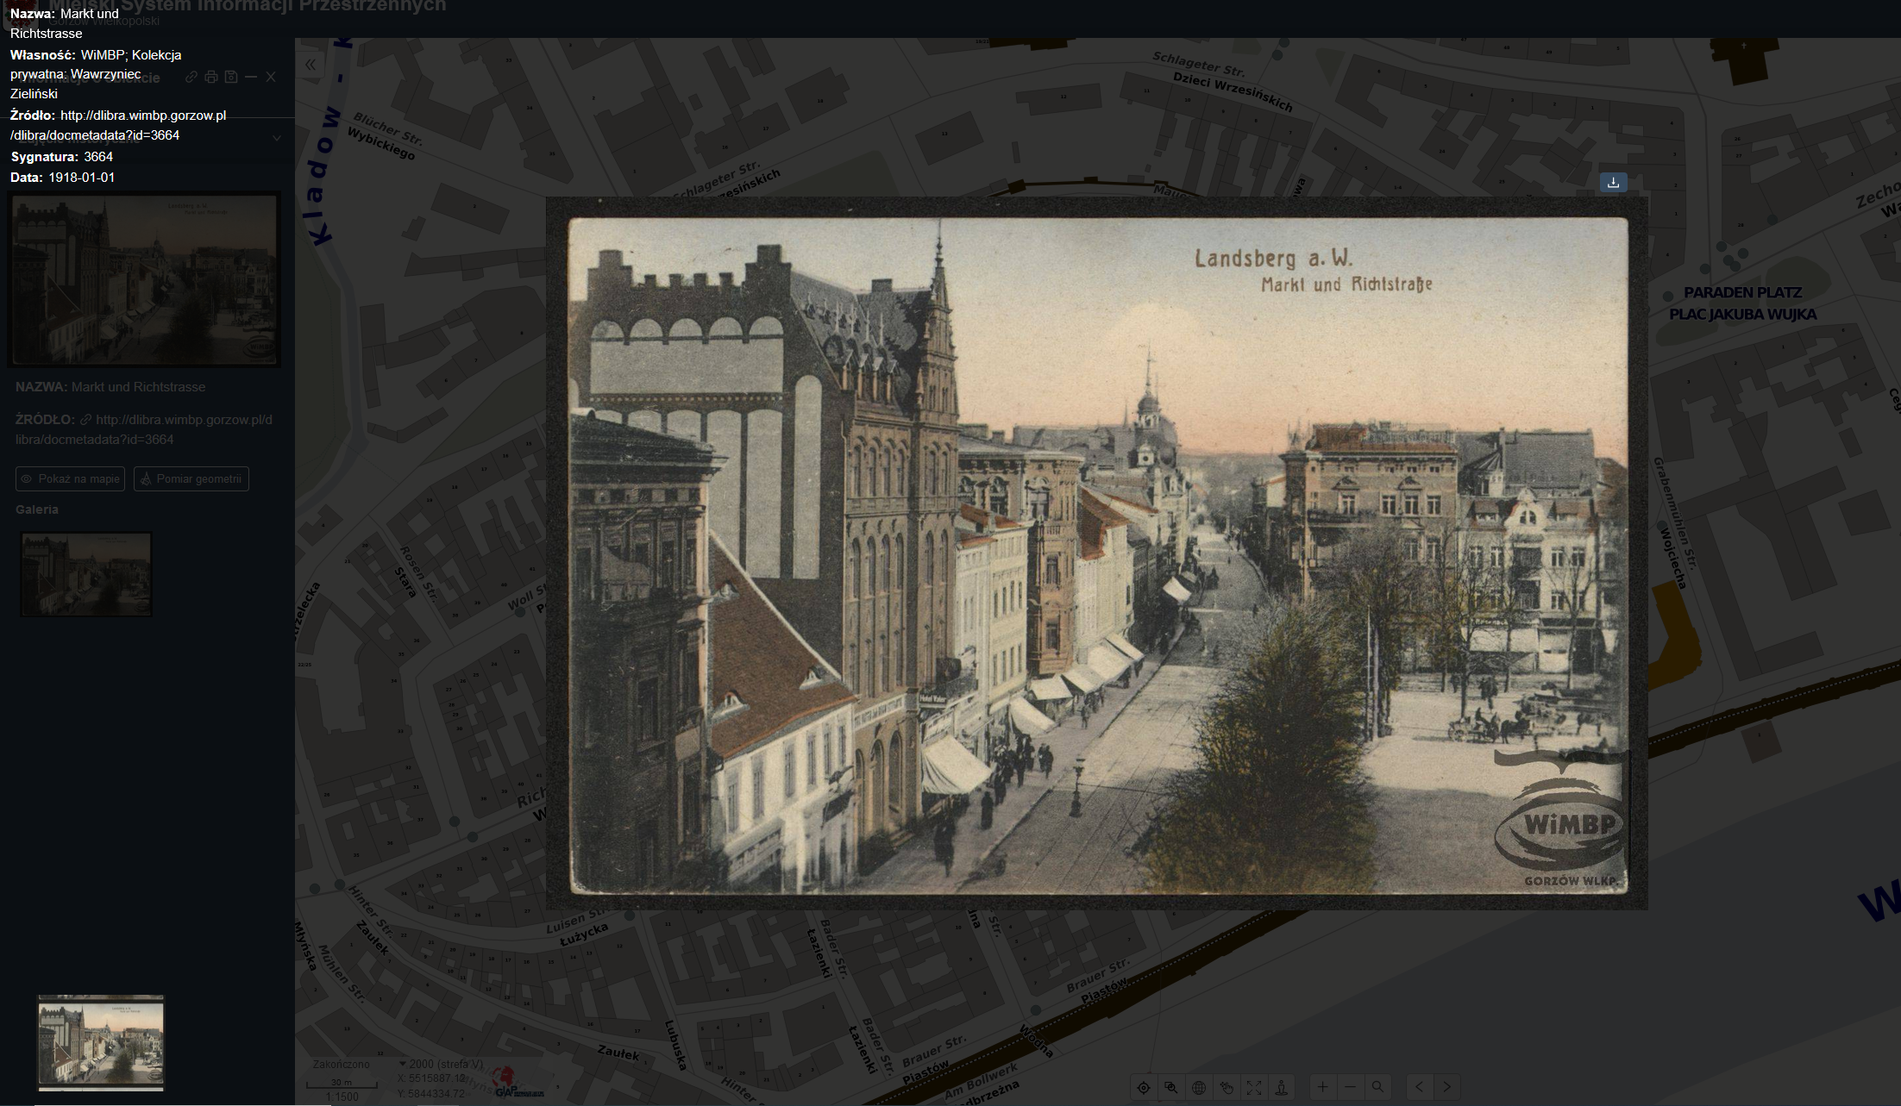
Task: Select the pointing-hand identify tool
Action: click(1227, 1087)
